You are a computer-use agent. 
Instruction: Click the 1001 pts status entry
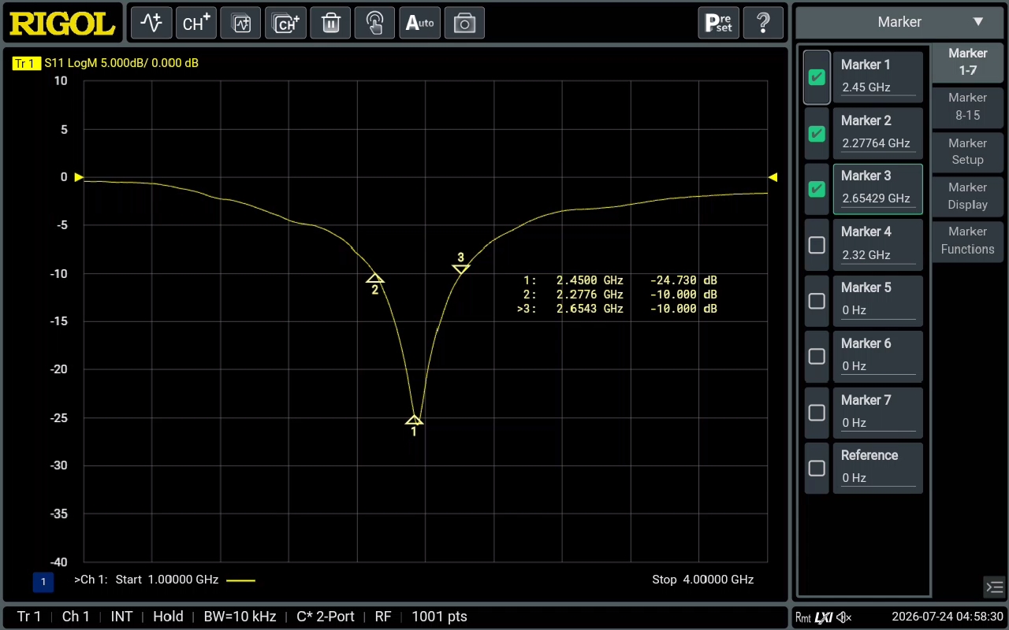pyautogui.click(x=439, y=617)
